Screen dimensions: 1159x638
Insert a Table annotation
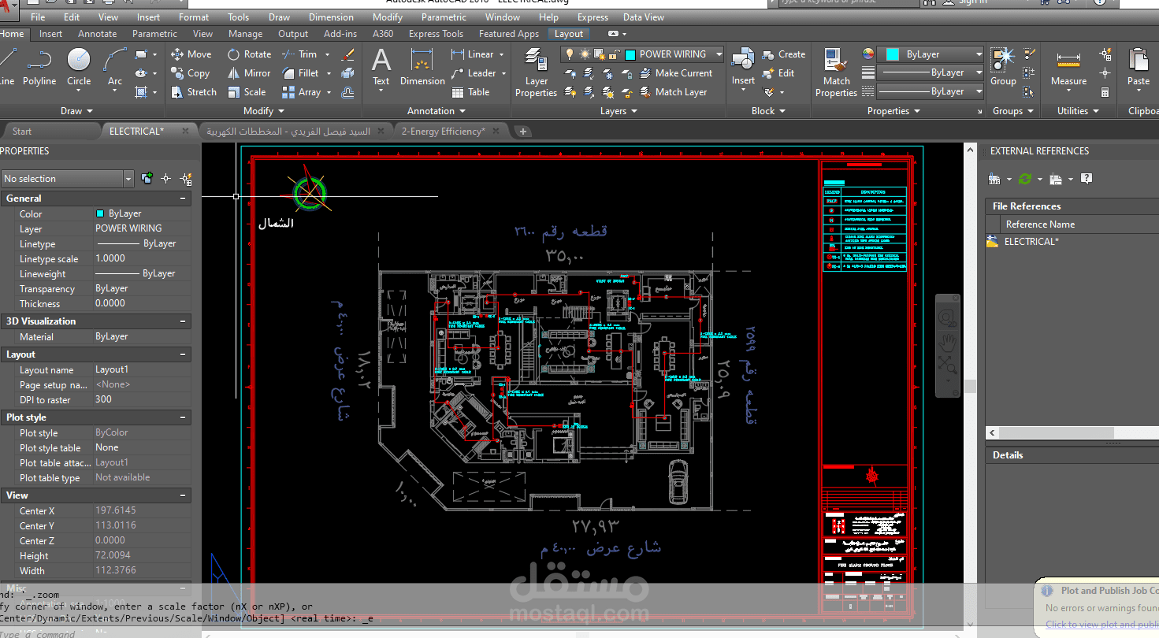pos(470,92)
